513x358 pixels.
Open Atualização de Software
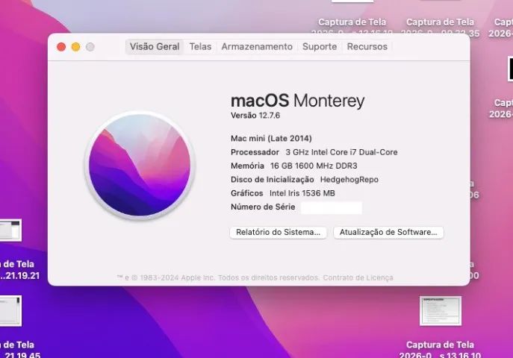tap(388, 232)
